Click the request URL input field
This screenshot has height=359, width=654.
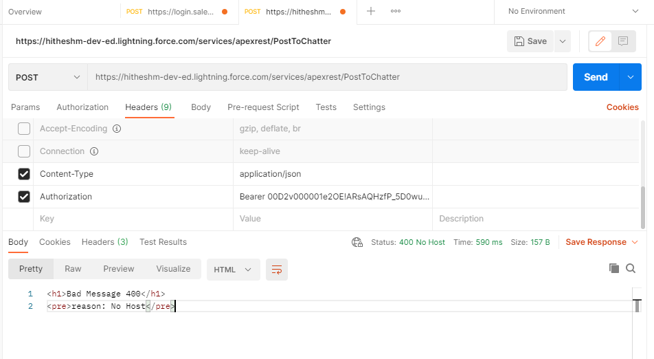point(326,78)
